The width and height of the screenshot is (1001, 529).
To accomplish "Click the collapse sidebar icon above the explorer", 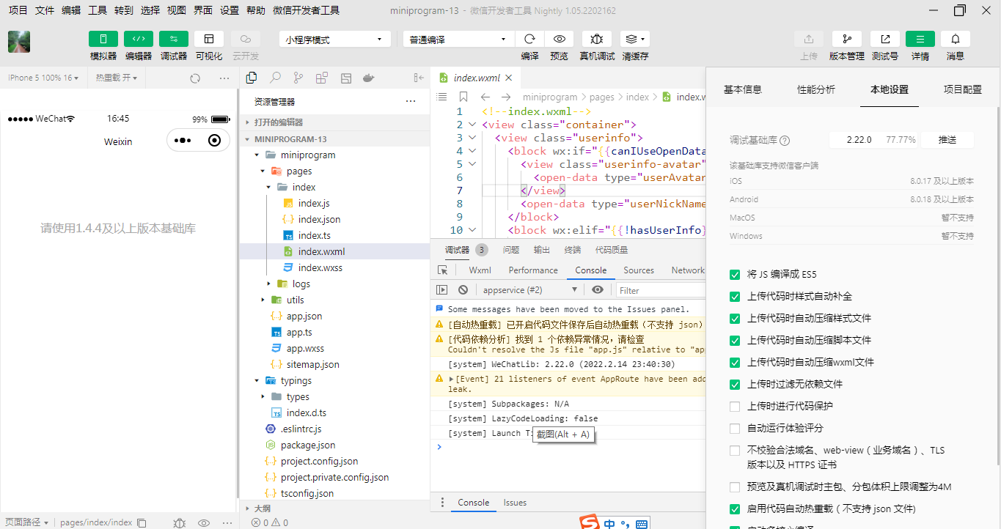I will tap(419, 78).
